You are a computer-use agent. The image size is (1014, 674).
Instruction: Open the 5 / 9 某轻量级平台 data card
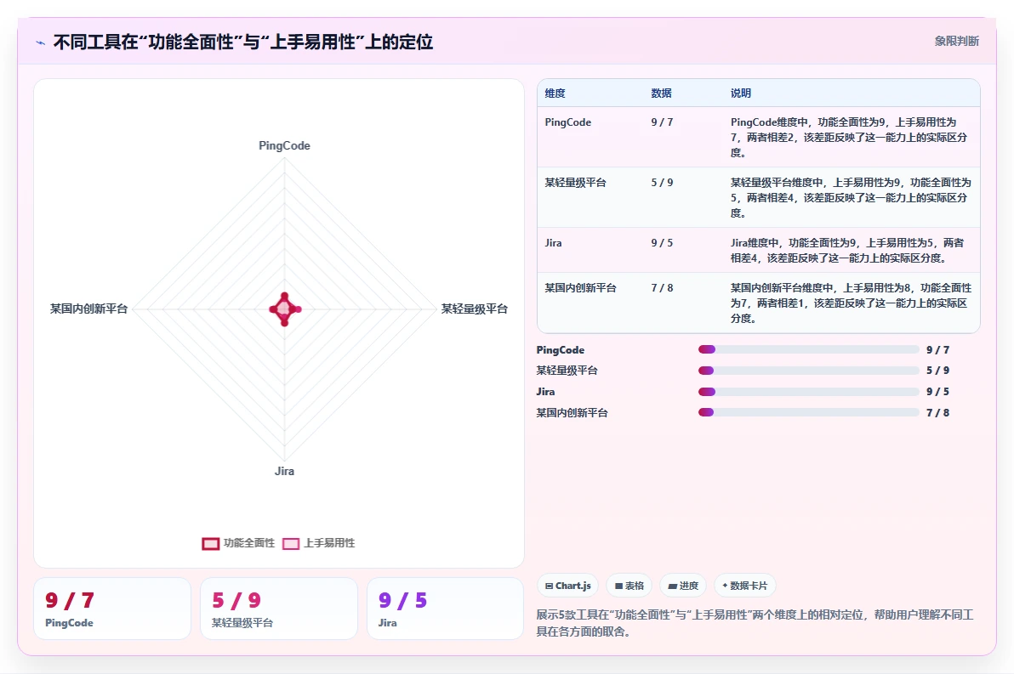pyautogui.click(x=279, y=609)
